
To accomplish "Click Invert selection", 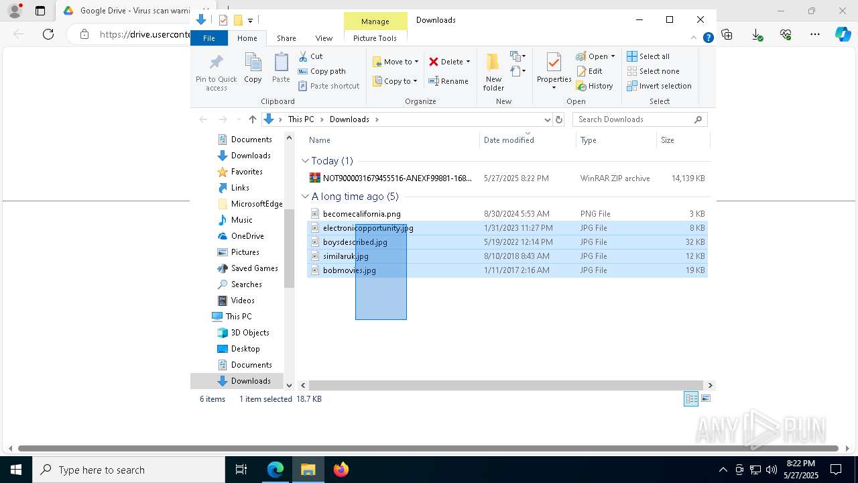I will point(659,86).
